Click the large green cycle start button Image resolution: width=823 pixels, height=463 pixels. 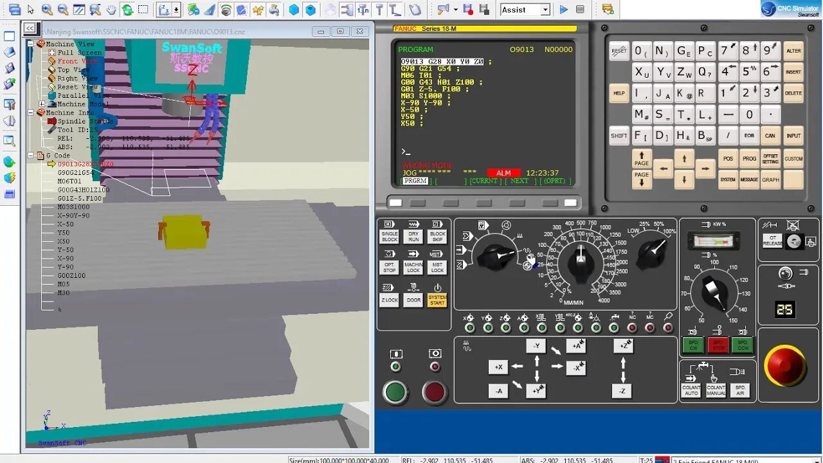(x=395, y=392)
